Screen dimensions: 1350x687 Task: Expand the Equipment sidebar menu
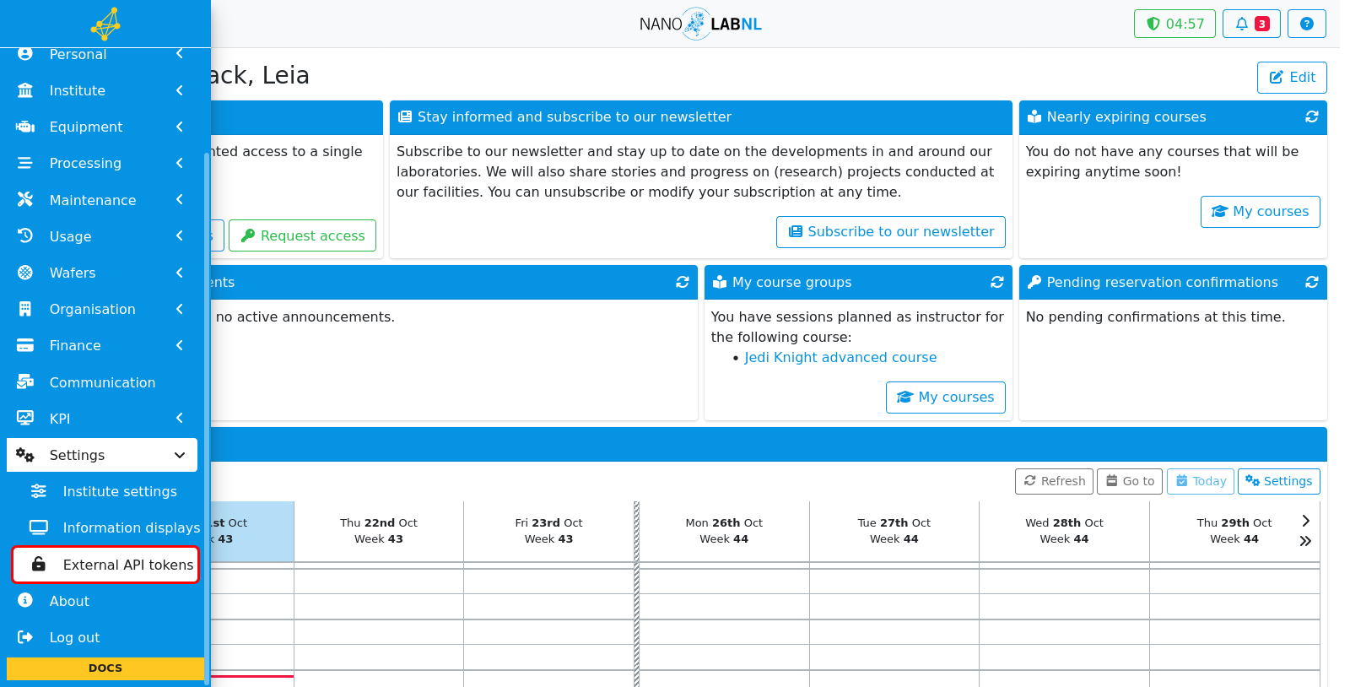point(102,127)
